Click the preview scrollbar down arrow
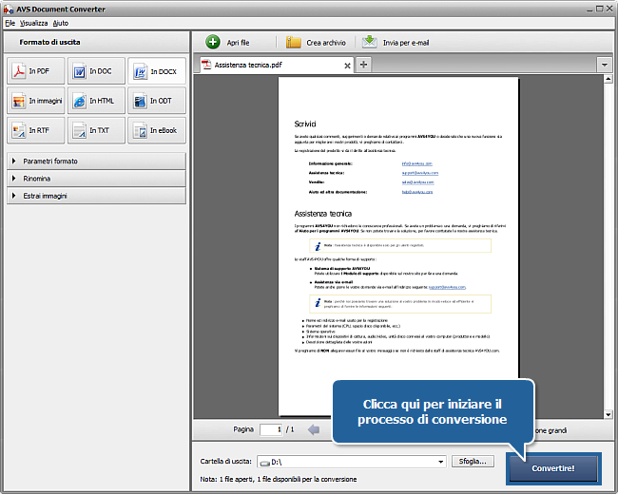Image resolution: width=618 pixels, height=494 pixels. (608, 414)
